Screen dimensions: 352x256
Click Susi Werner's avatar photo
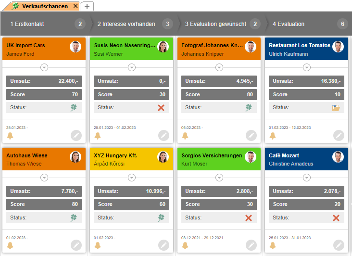[x=163, y=47]
